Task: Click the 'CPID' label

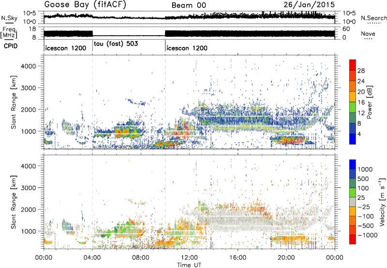Action: pos(11,46)
